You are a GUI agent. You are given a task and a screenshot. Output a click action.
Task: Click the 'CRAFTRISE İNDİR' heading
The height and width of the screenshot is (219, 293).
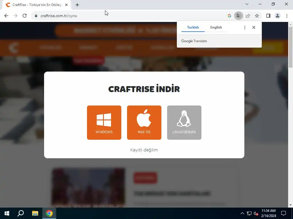coord(144,89)
